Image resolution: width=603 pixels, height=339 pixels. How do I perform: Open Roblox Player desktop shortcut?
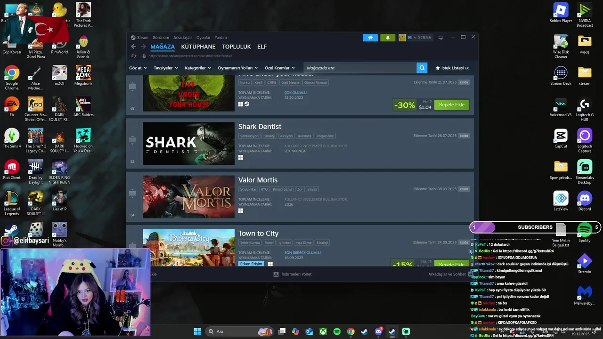(x=561, y=13)
